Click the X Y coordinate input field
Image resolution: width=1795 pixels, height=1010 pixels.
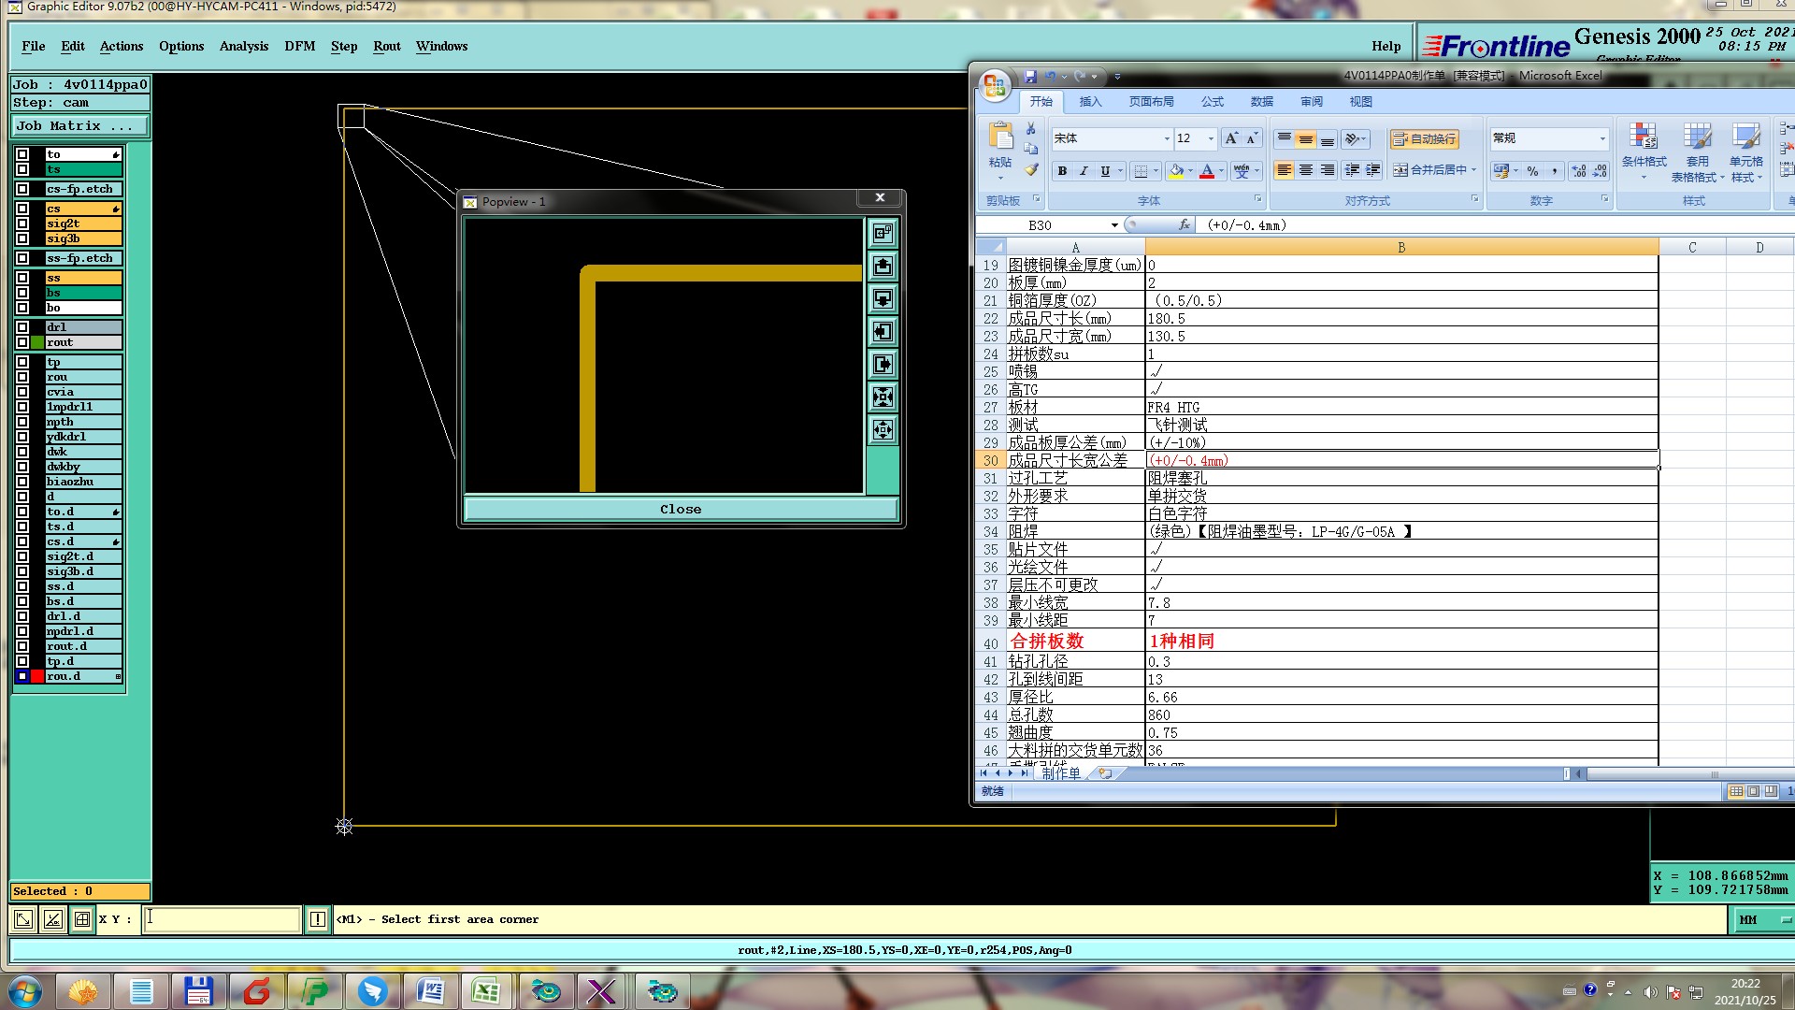point(223,919)
